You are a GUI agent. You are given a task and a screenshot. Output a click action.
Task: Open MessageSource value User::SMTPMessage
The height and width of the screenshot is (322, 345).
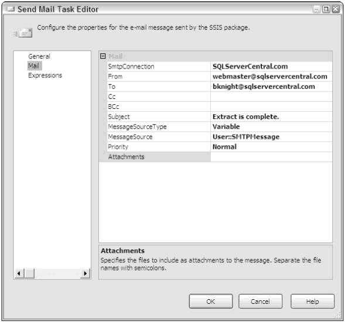271,137
